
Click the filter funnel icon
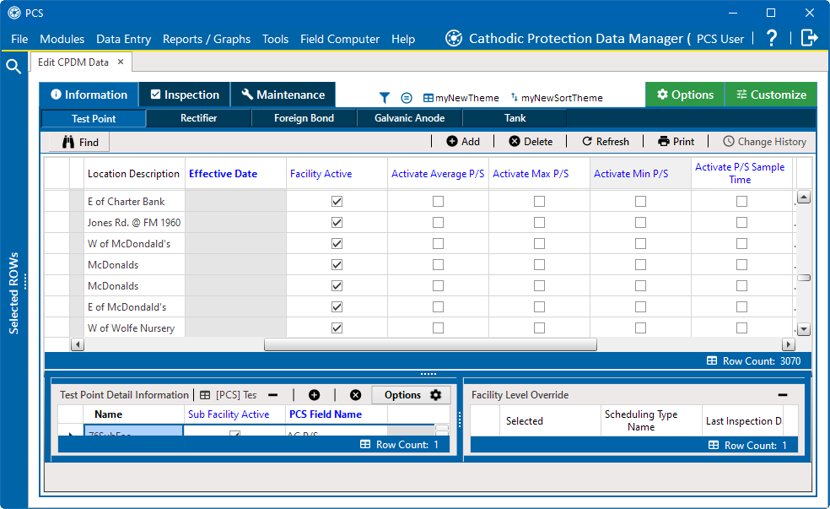tap(385, 97)
